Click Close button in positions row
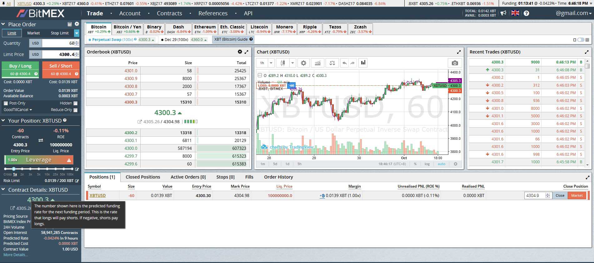 pos(560,195)
